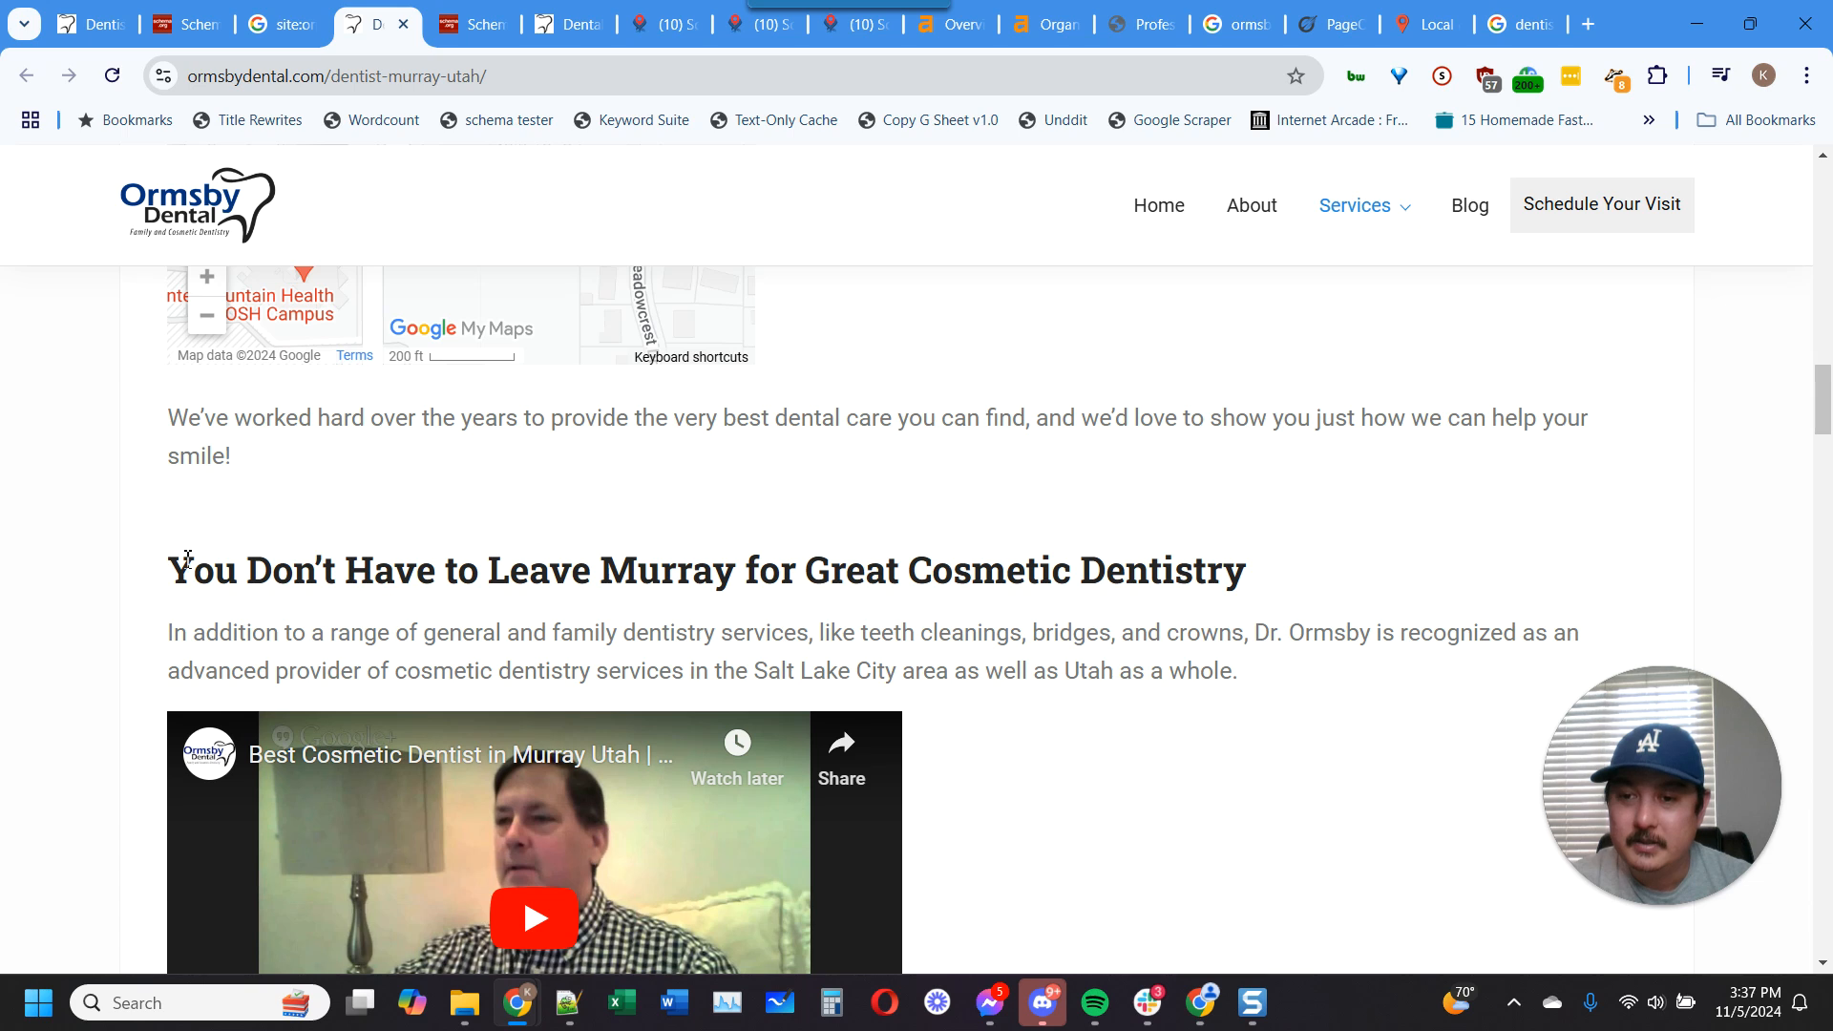Open the tab search dropdown arrow
1833x1031 pixels.
pos(24,24)
